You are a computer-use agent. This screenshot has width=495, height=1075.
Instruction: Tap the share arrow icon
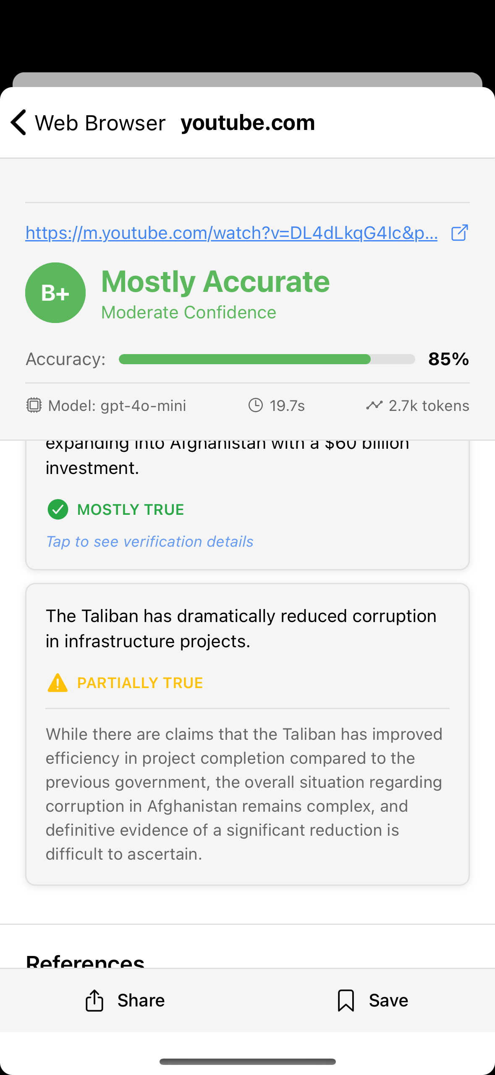point(94,1000)
